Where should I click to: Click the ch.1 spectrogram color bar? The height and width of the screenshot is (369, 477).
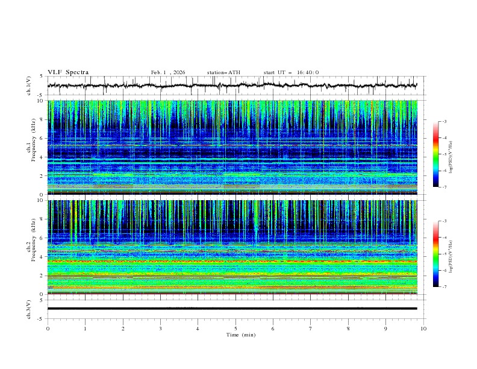point(435,154)
